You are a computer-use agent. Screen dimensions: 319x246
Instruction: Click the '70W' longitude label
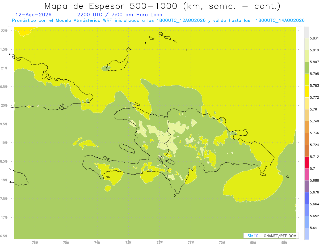pos(222,243)
